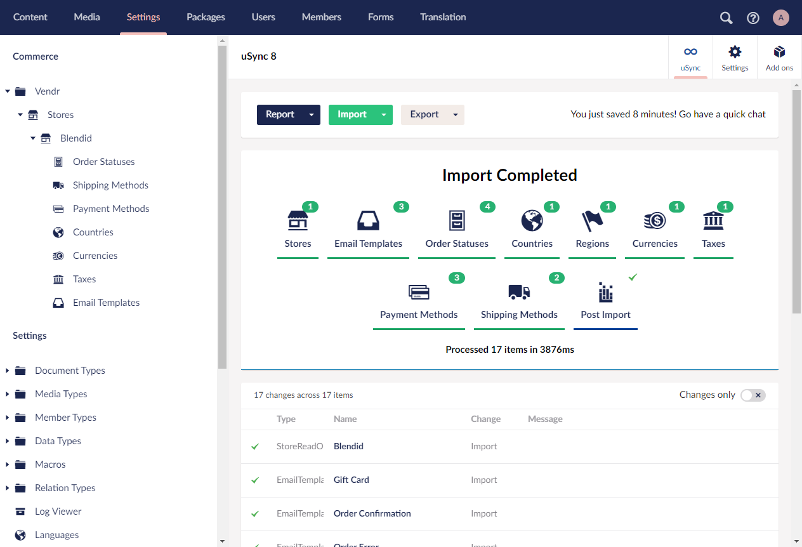Viewport: 802px width, 547px height.
Task: Click the Payment Methods card tree icon
Action: (58, 209)
